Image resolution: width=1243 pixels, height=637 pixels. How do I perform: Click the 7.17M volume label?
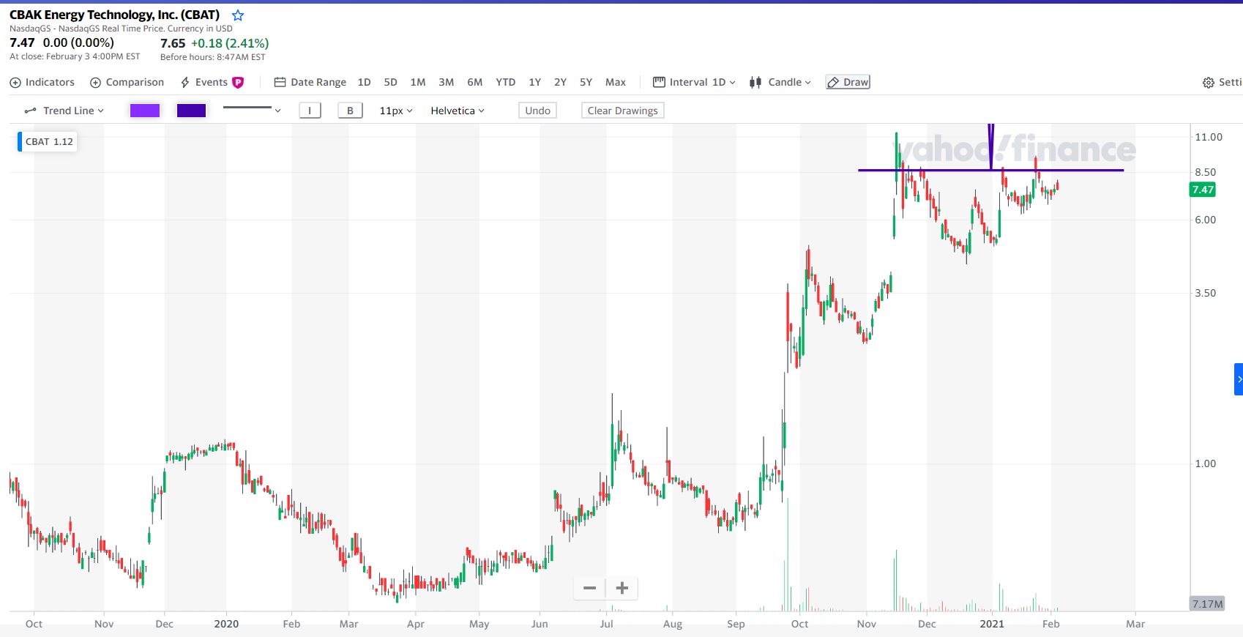pyautogui.click(x=1207, y=604)
